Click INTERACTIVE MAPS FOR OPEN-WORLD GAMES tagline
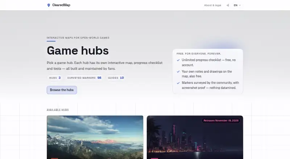Viewport: 290px width, 159px height. point(78,38)
